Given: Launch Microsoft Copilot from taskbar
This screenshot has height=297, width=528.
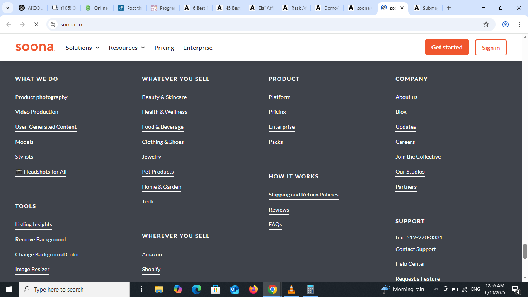Looking at the screenshot, I should 178,289.
